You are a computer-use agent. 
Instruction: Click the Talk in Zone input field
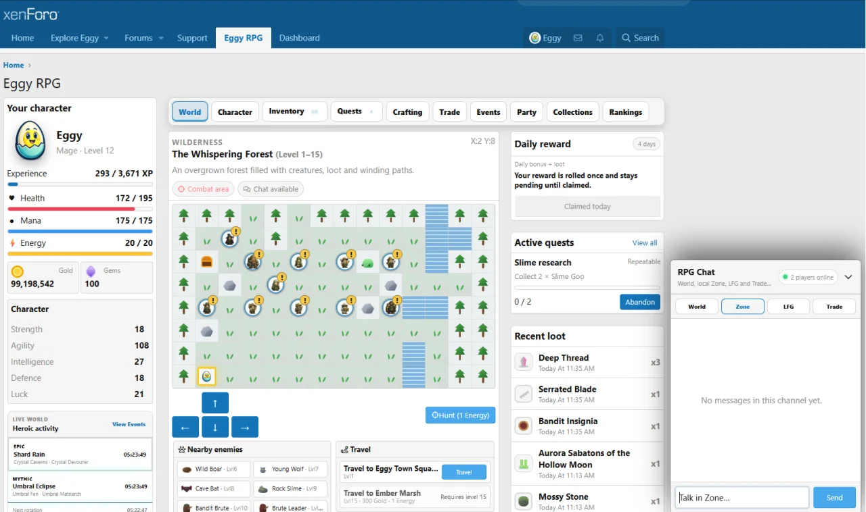pyautogui.click(x=742, y=498)
